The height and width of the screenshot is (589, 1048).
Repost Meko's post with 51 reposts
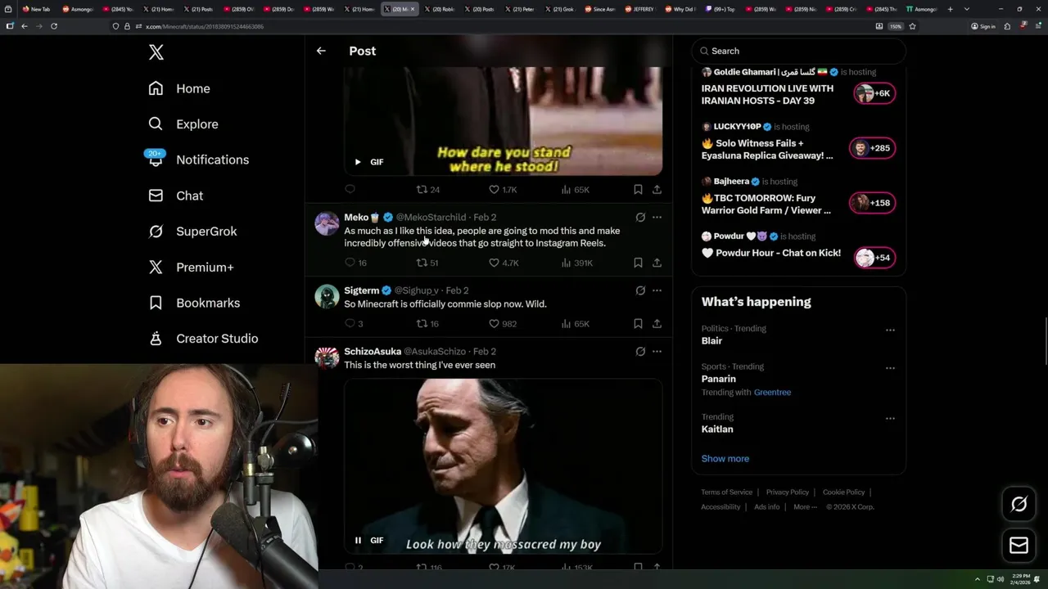point(427,263)
